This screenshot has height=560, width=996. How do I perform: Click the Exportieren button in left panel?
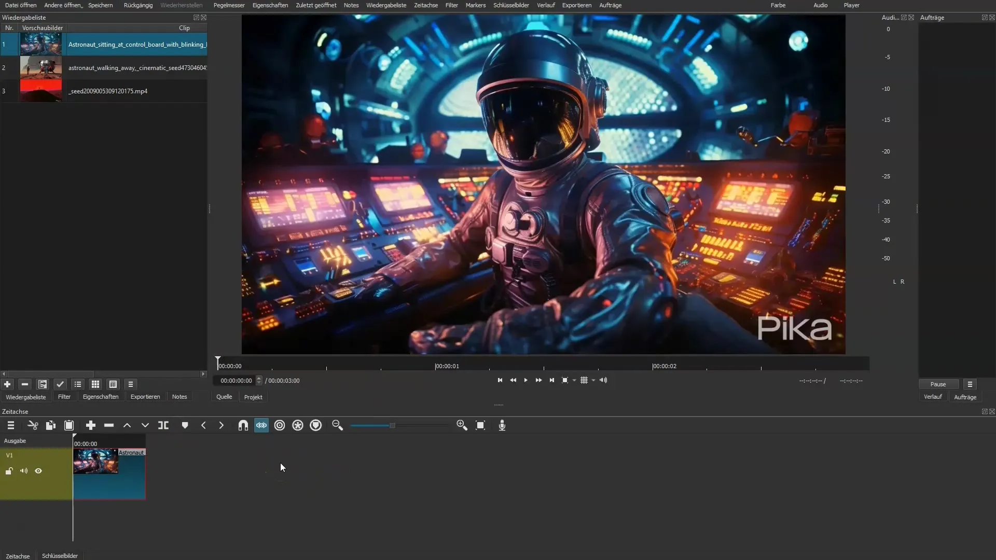point(145,397)
